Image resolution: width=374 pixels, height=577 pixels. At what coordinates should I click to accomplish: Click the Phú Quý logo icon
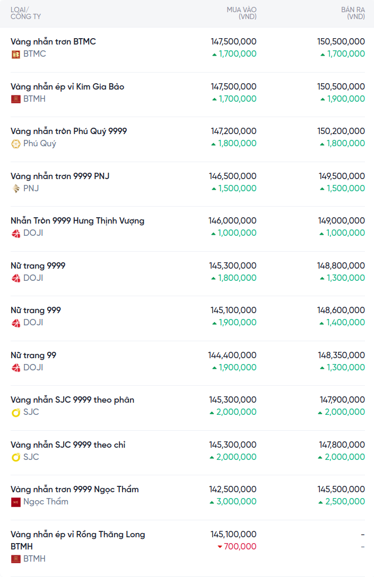coord(16,144)
